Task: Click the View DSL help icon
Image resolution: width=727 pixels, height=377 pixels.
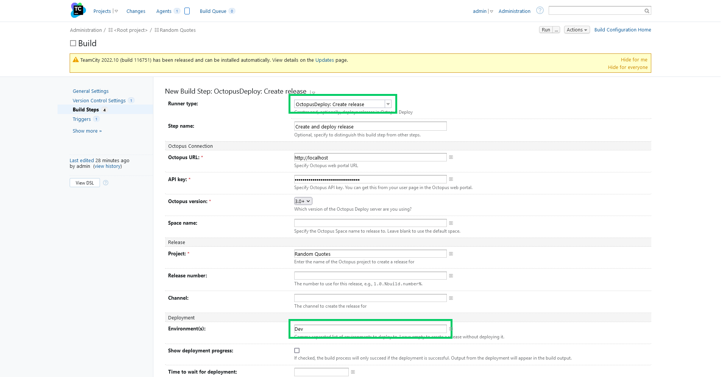Action: tap(106, 183)
